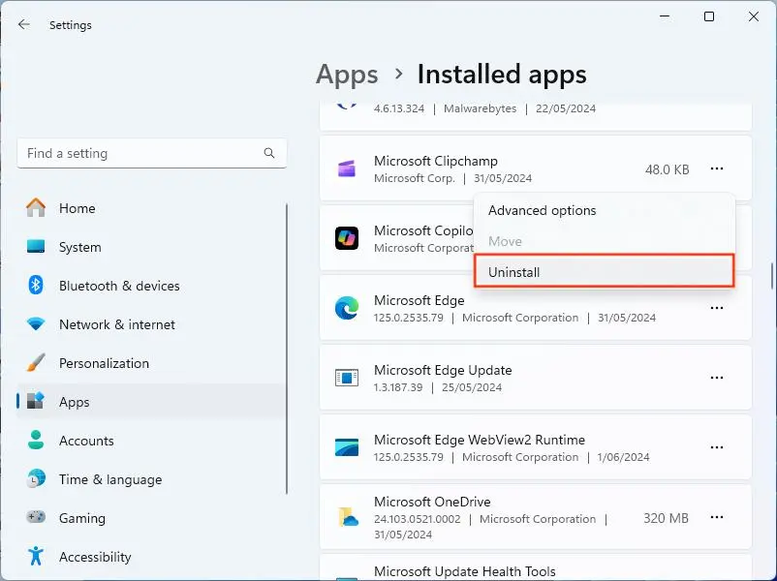This screenshot has width=777, height=581.
Task: Click the Time & language globe icon
Action: [x=36, y=479]
